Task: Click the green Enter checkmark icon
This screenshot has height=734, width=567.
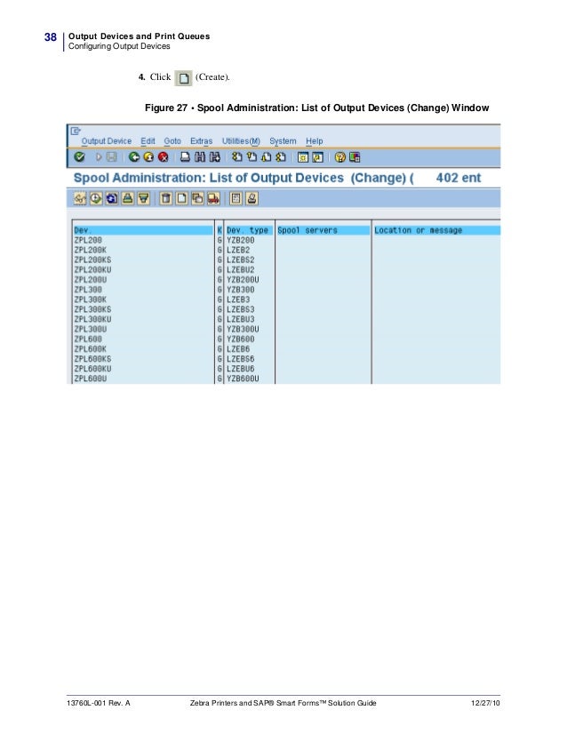Action: (x=80, y=157)
